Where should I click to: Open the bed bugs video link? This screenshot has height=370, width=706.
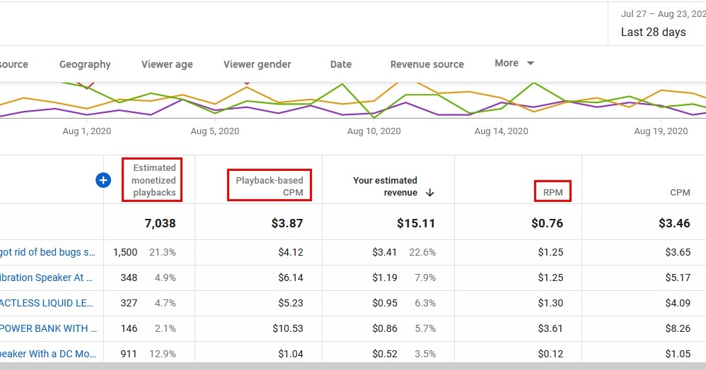[x=48, y=252]
